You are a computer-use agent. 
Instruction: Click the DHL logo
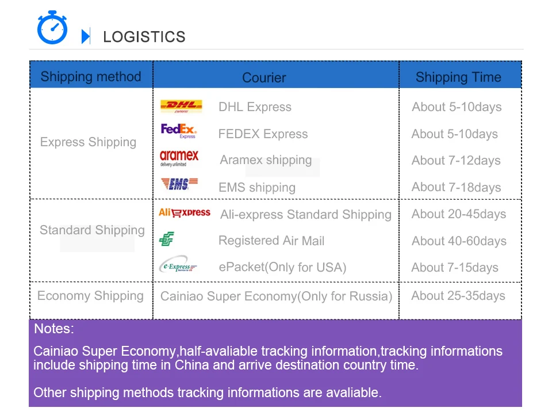181,106
